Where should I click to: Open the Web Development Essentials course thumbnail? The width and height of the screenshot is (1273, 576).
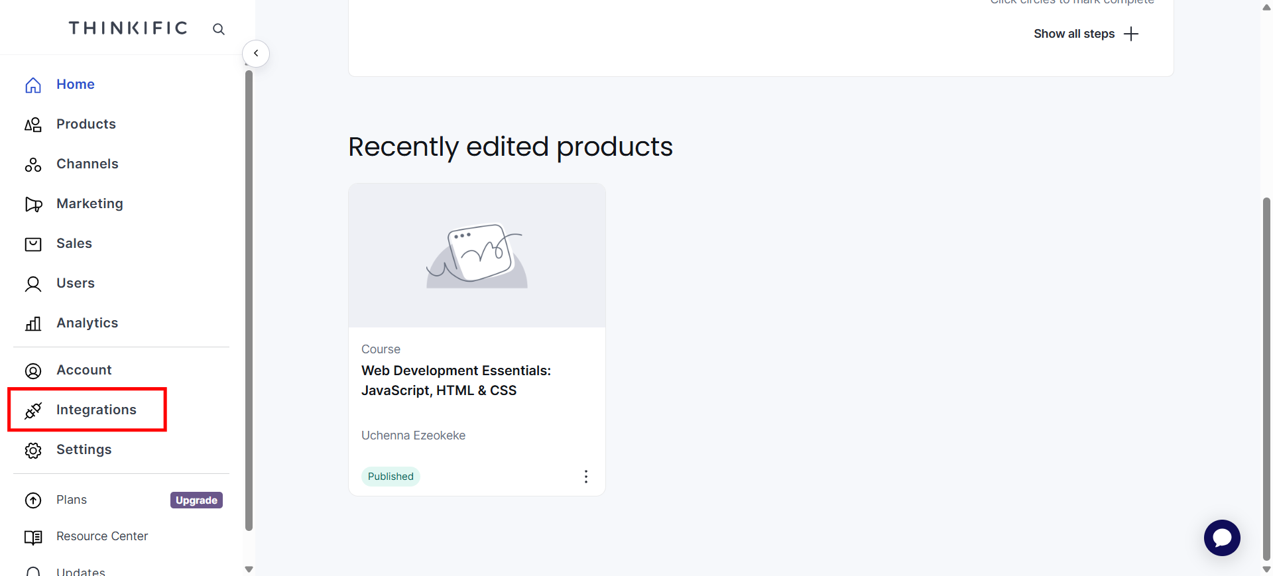point(476,255)
